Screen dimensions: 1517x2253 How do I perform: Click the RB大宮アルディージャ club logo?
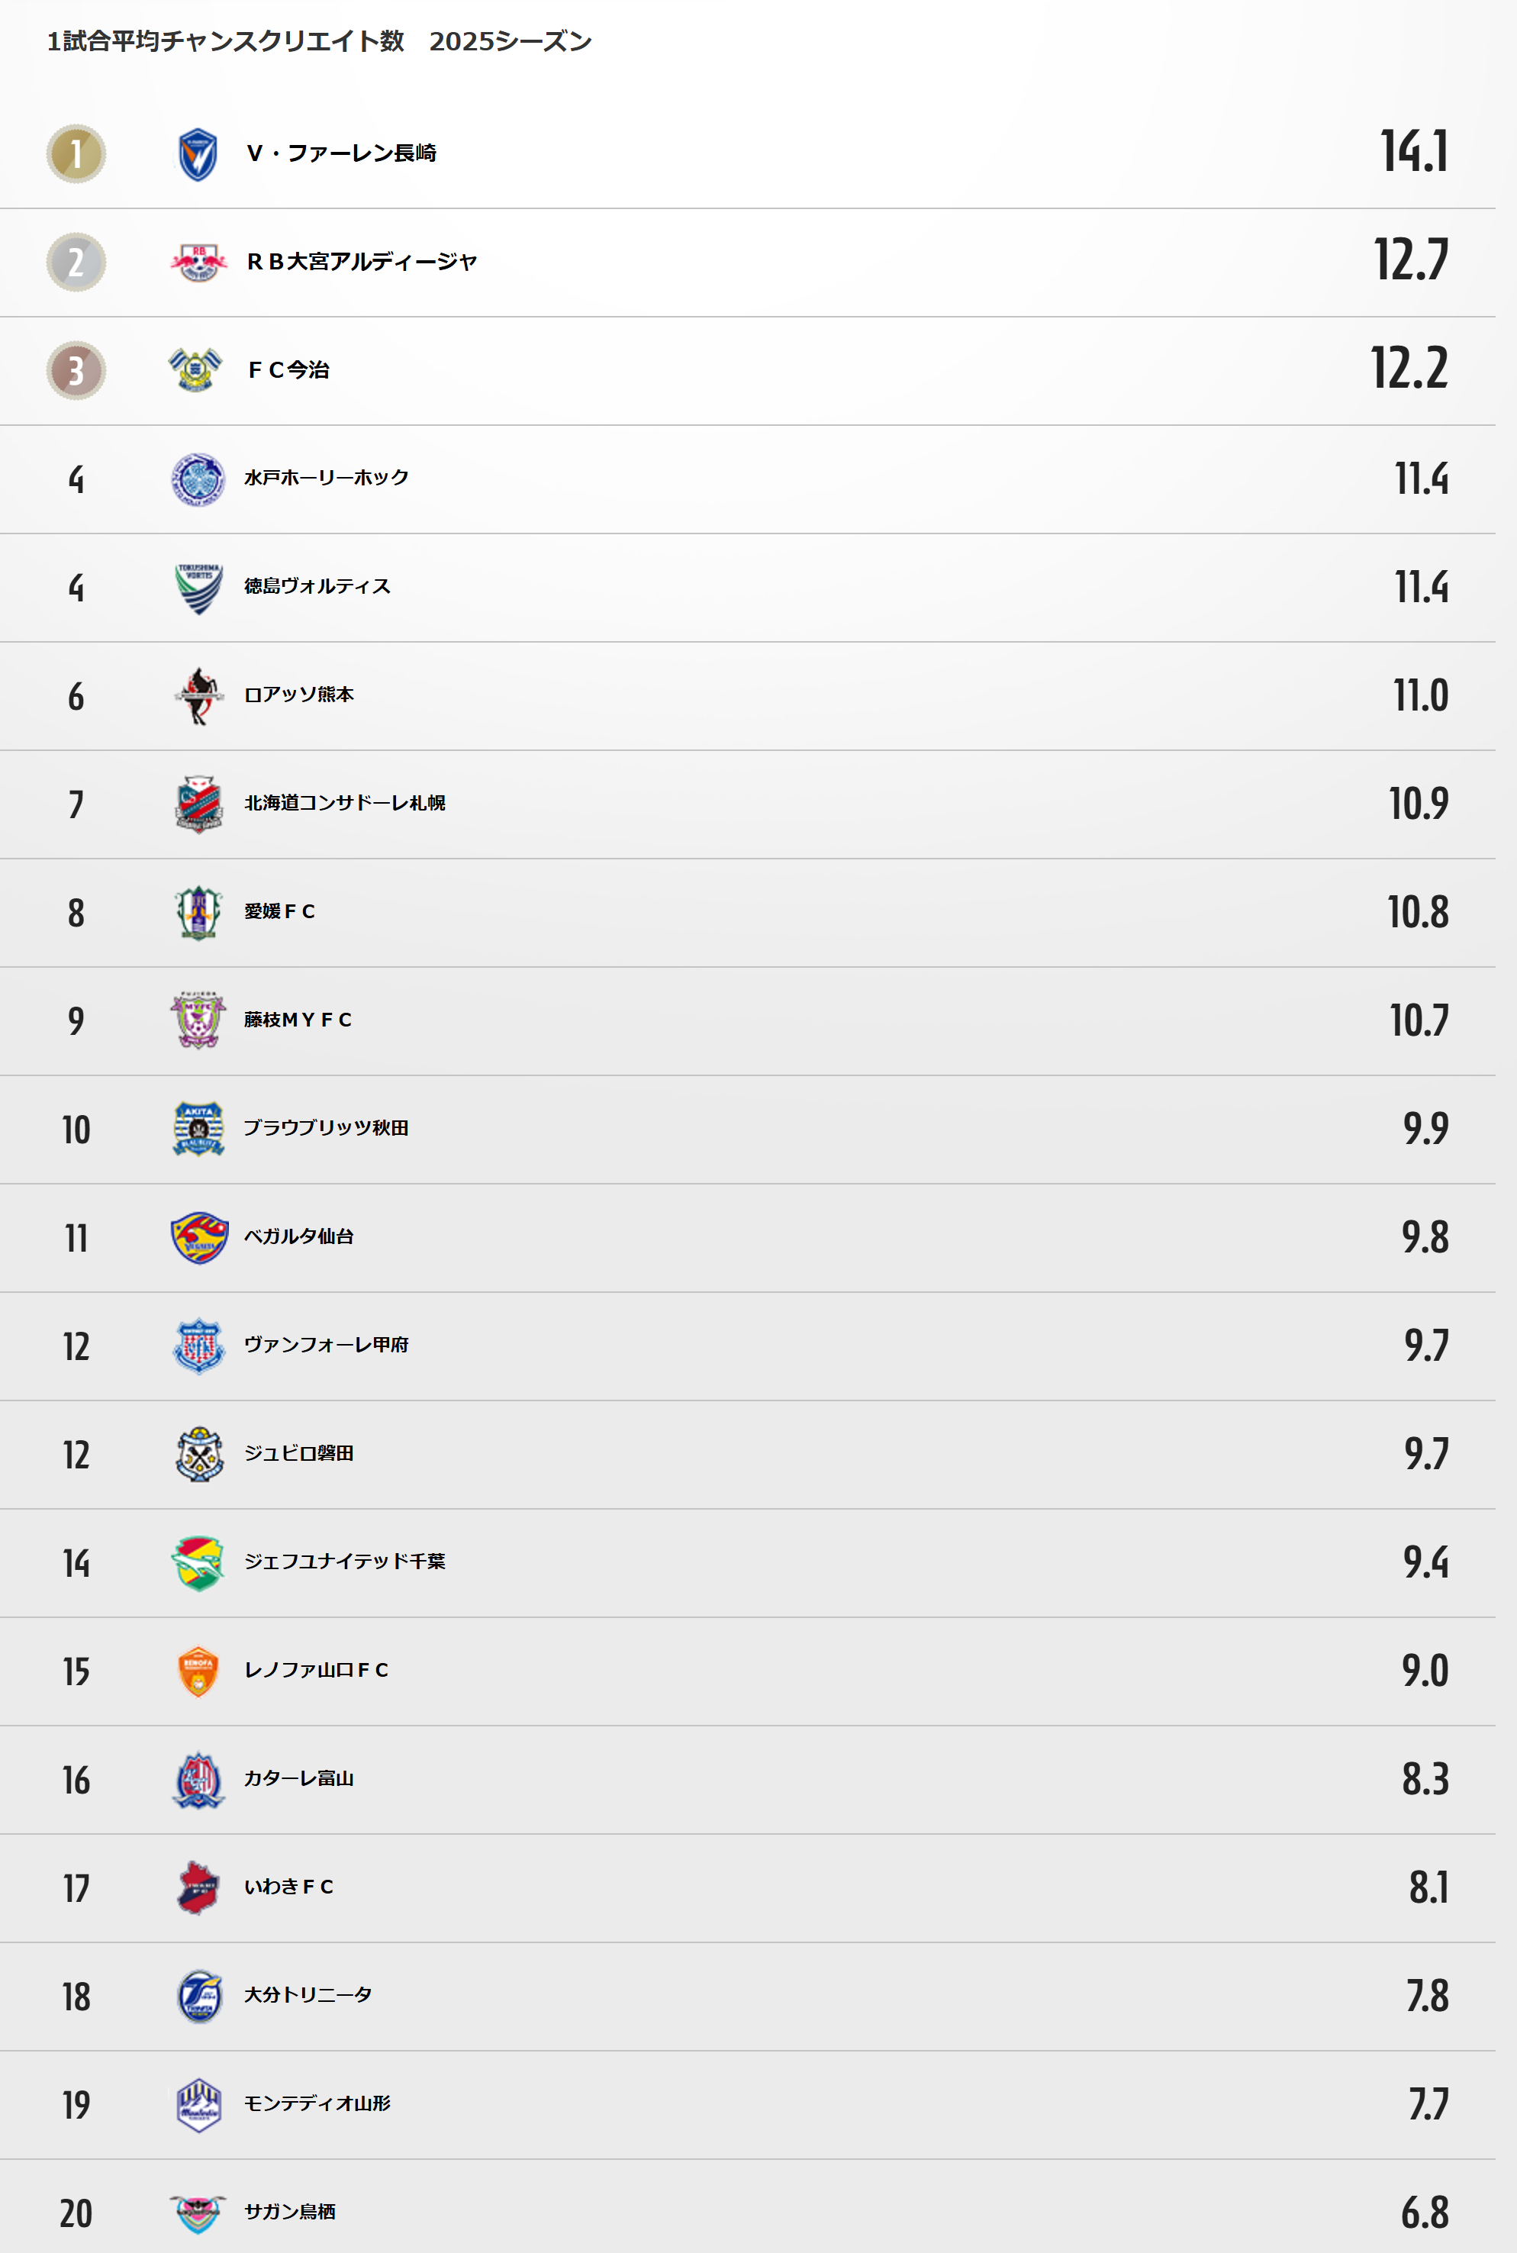[x=198, y=262]
